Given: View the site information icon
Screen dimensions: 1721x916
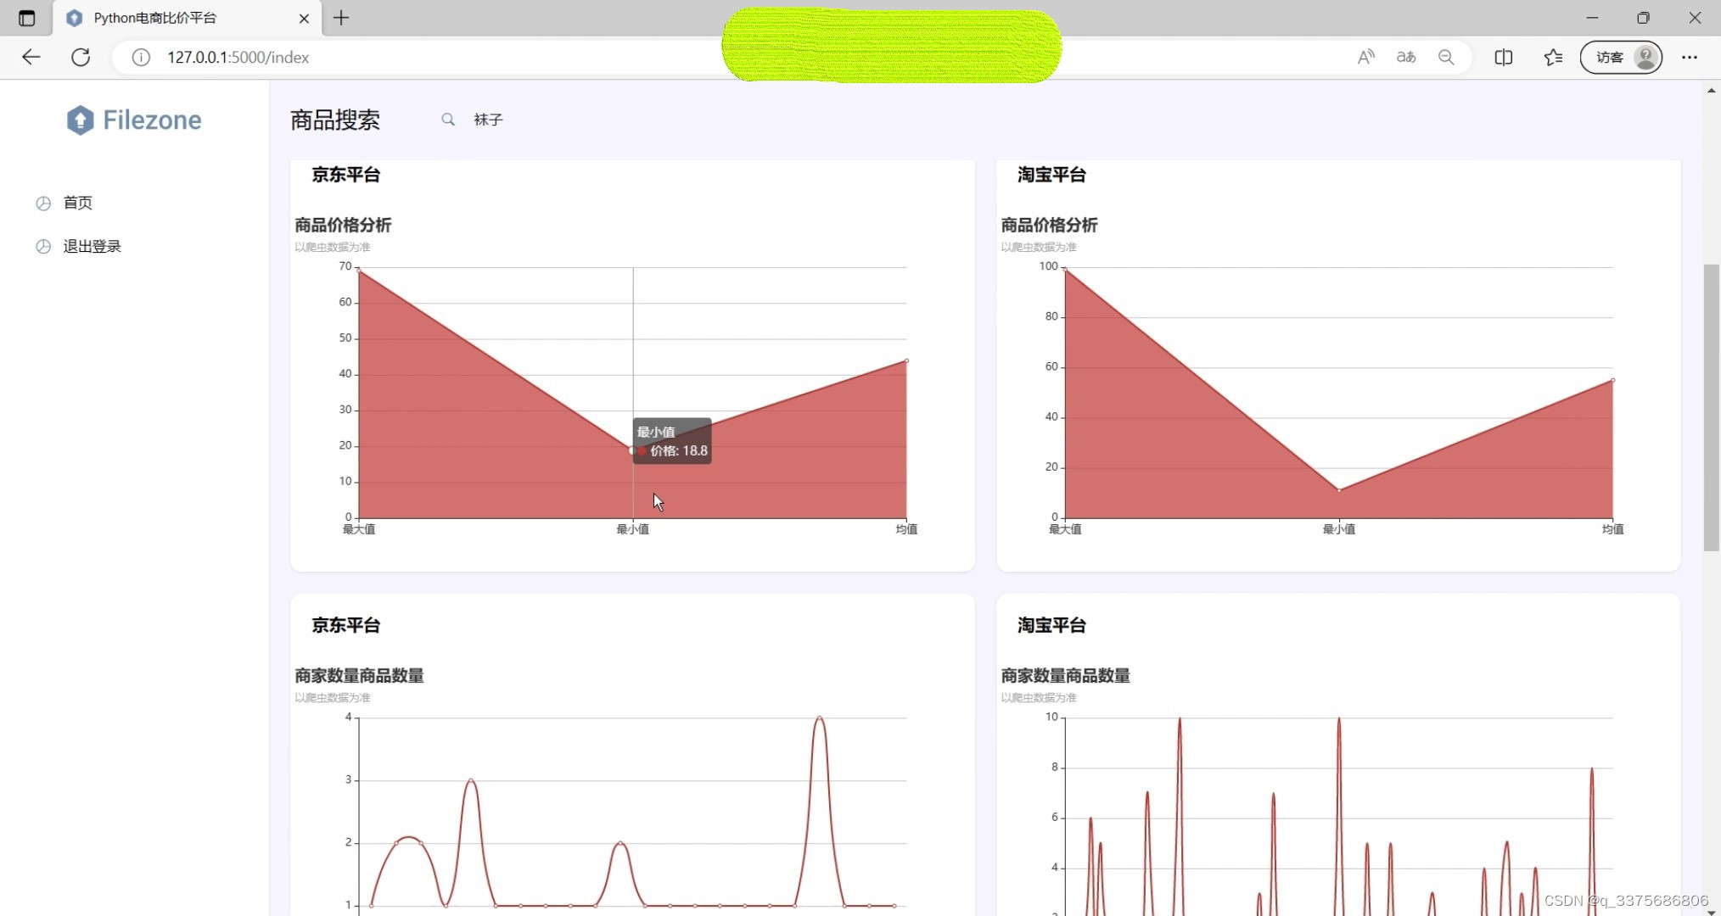Looking at the screenshot, I should tap(141, 57).
